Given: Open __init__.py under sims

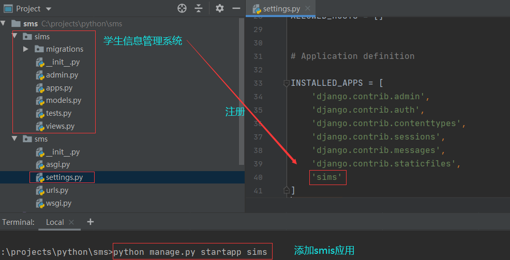Looking at the screenshot, I should click(63, 62).
